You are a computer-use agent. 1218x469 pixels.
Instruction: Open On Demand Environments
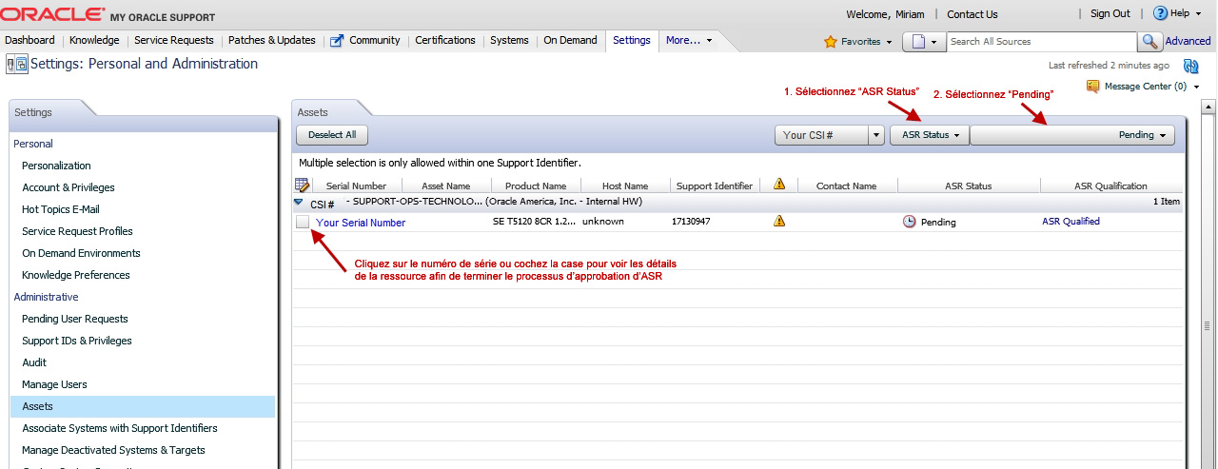click(81, 253)
